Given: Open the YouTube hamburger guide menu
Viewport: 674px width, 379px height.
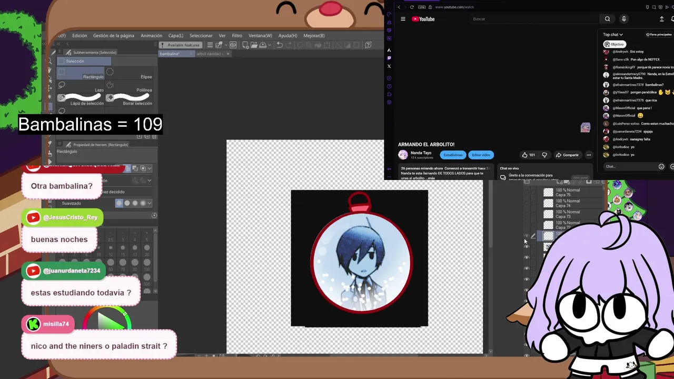Looking at the screenshot, I should point(403,19).
